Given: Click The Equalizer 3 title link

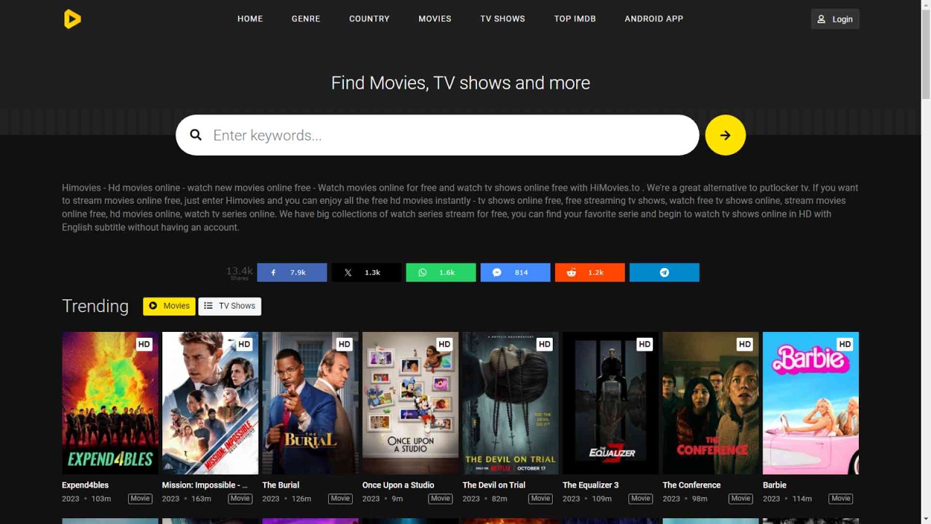Looking at the screenshot, I should (591, 485).
